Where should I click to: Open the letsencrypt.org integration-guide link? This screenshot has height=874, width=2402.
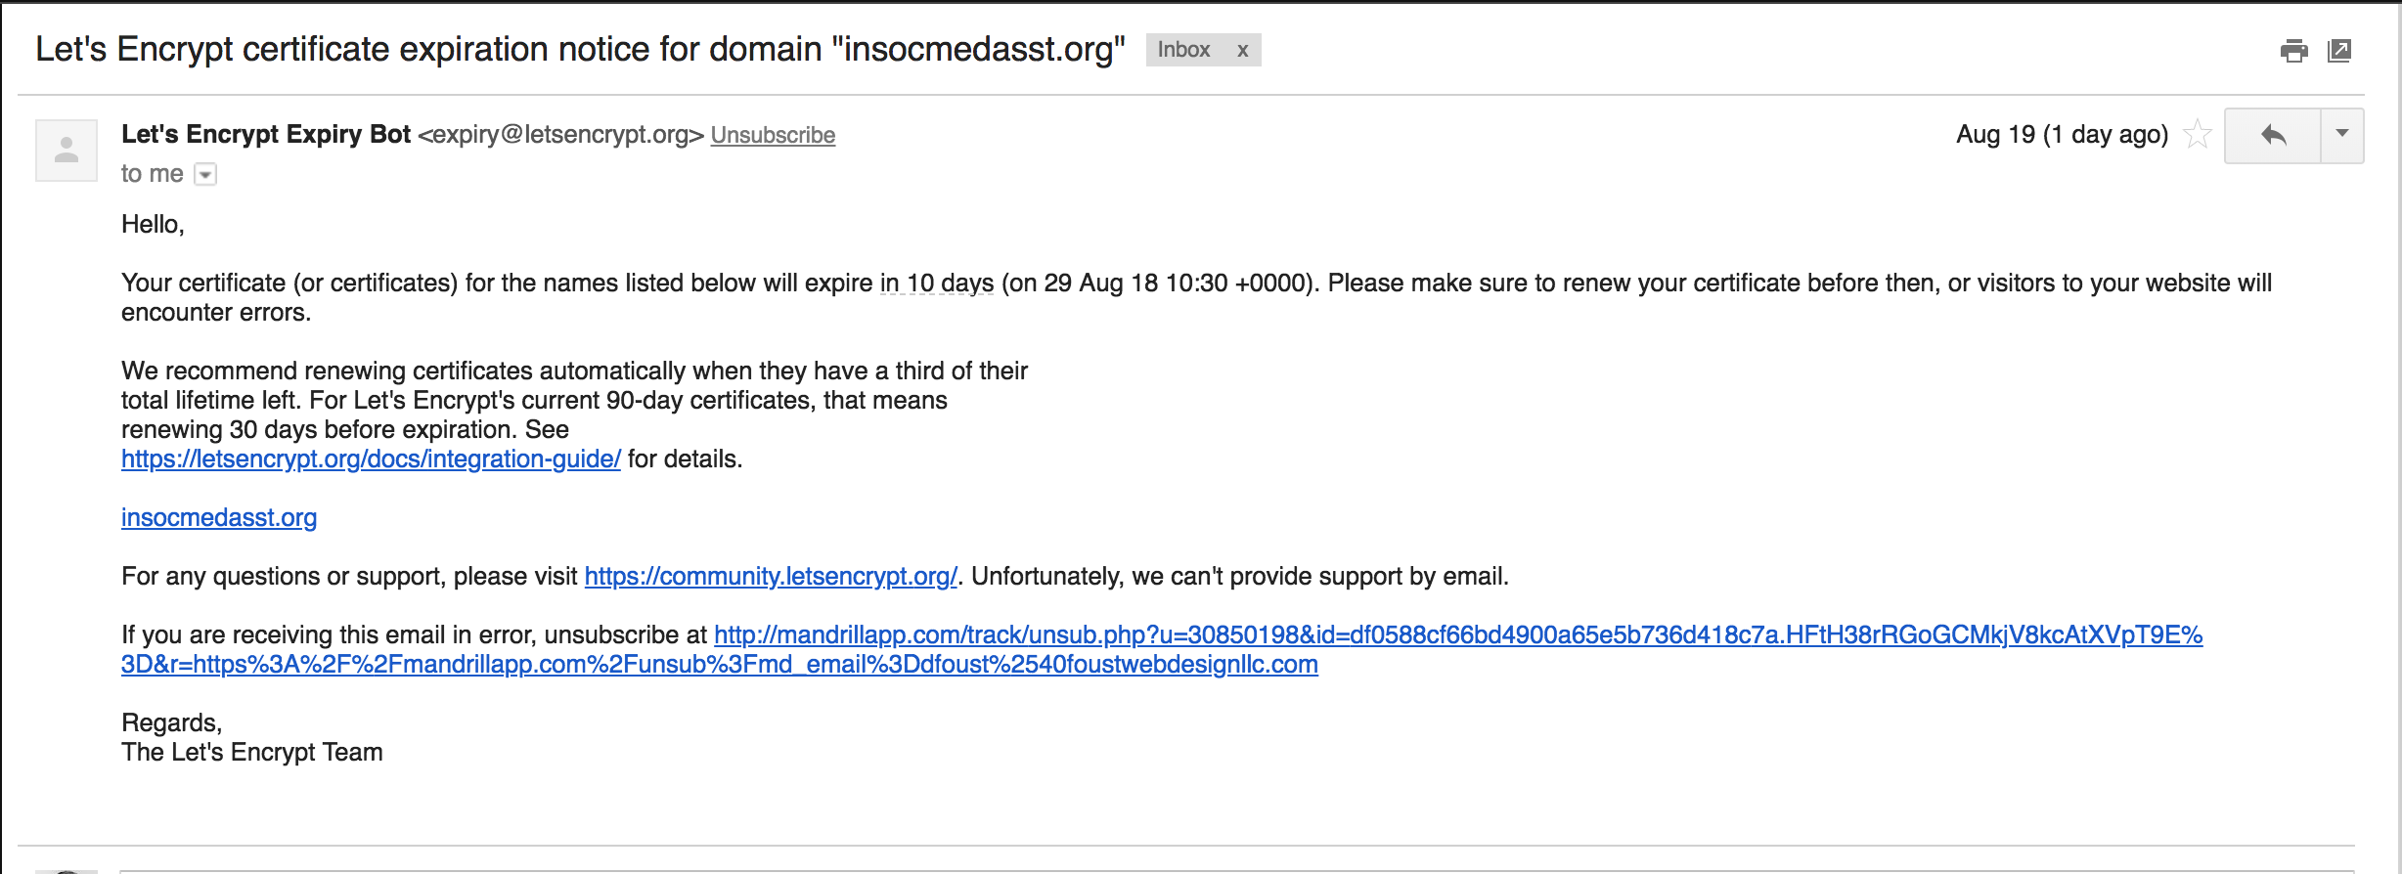click(371, 459)
